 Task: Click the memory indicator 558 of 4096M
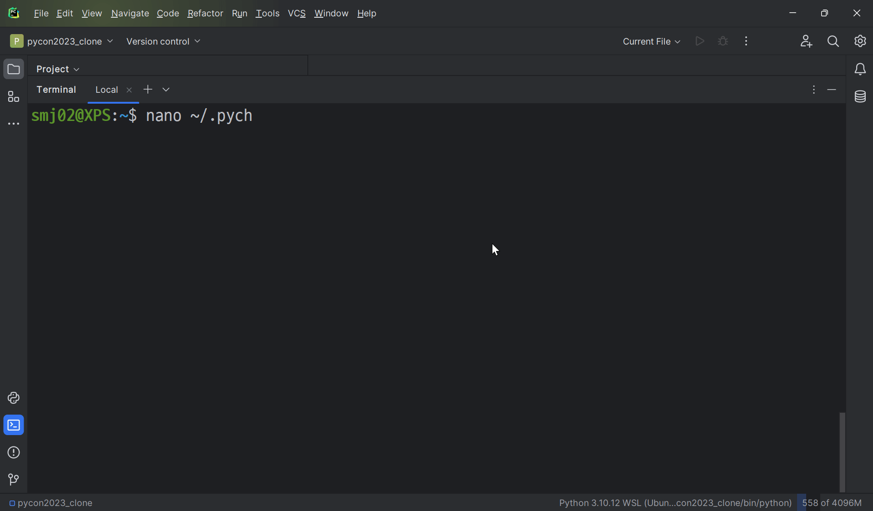pos(831,503)
